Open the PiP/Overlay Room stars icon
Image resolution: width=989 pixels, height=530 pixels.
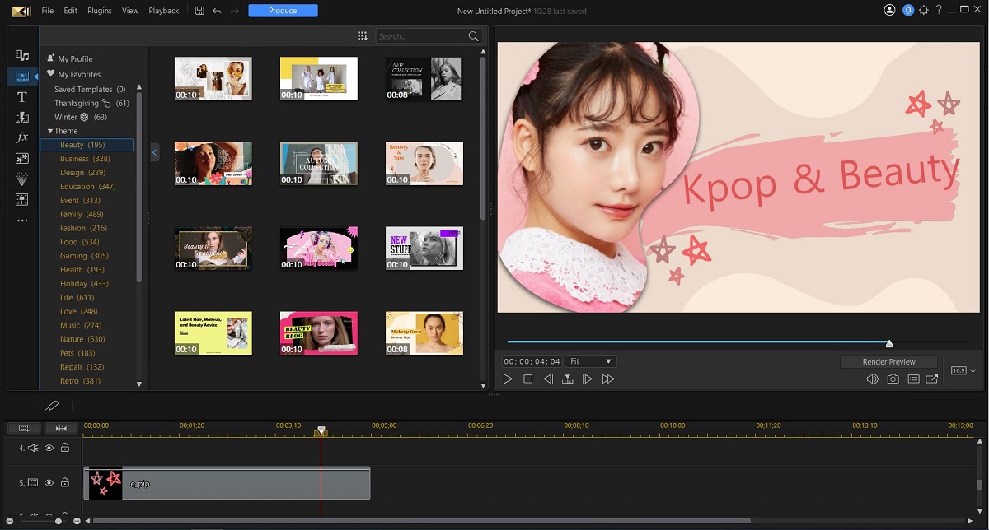pyautogui.click(x=22, y=158)
